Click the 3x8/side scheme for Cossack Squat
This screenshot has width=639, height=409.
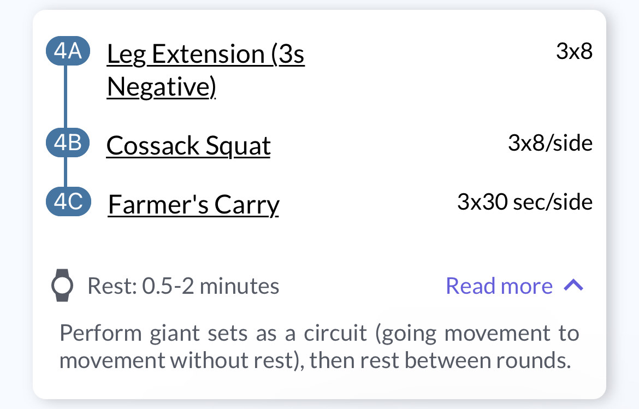pyautogui.click(x=550, y=143)
